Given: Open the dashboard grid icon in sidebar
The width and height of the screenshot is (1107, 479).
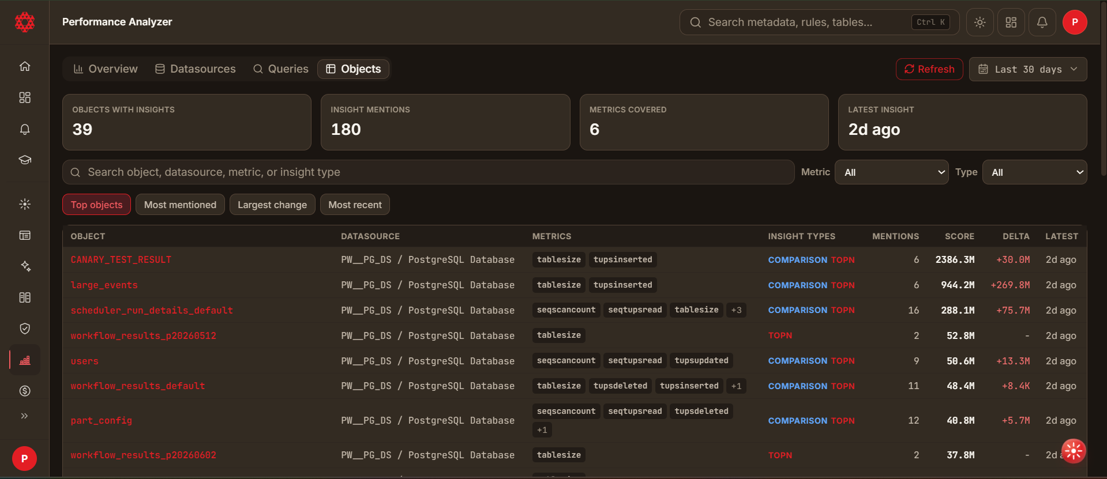Looking at the screenshot, I should [x=25, y=97].
